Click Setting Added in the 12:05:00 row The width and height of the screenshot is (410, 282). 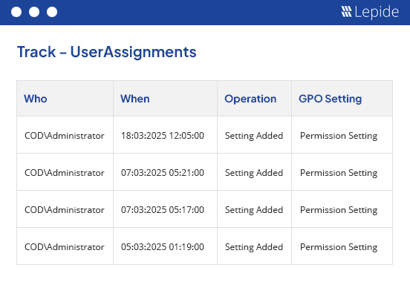point(254,136)
